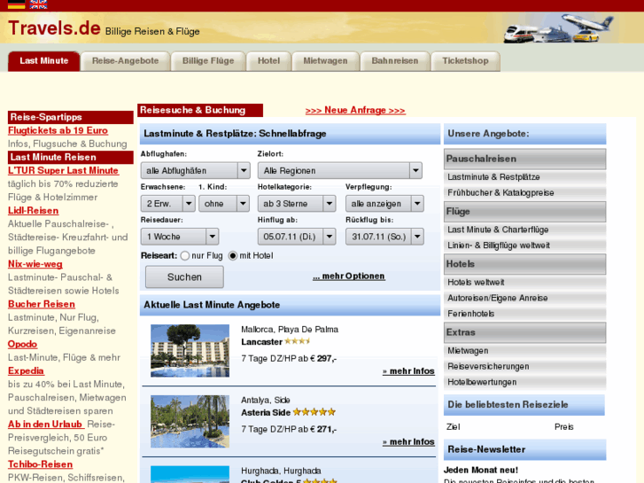Image resolution: width=644 pixels, height=483 pixels.
Task: Open 'Lastminute & Restplätze' menu entry
Action: point(525,177)
